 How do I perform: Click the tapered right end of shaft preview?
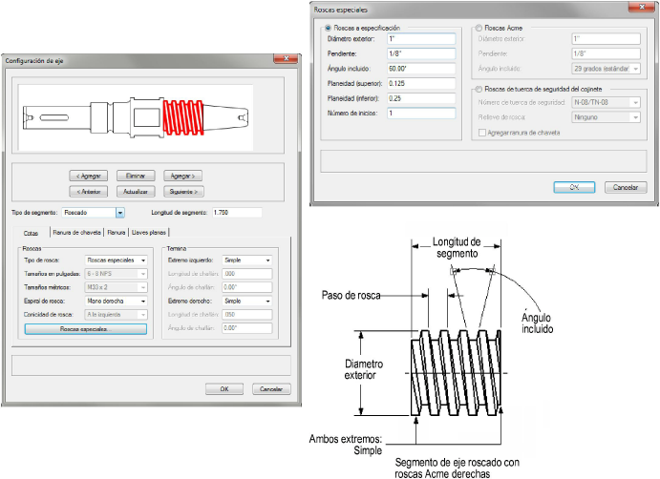[x=226, y=117]
